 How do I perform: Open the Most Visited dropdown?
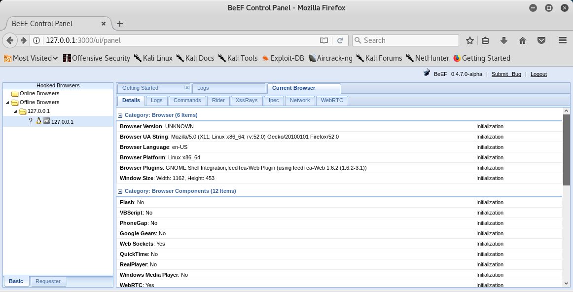[x=31, y=58]
